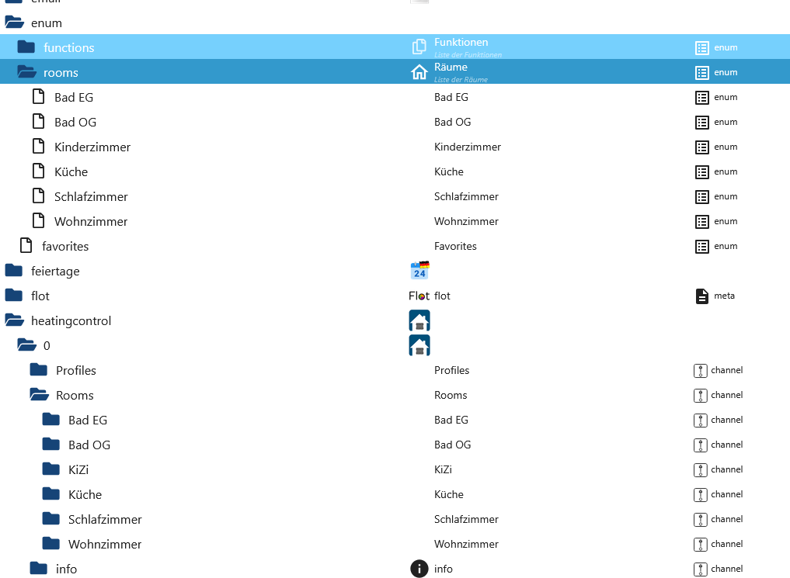This screenshot has height=578, width=790.
Task: Open the Bad EG heatingcontrol folder
Action: coord(51,419)
